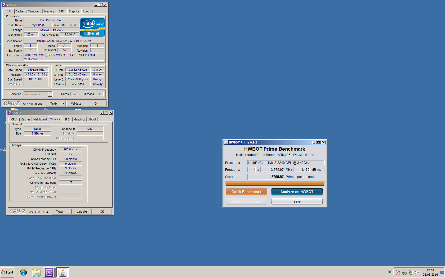The width and height of the screenshot is (445, 278).
Task: Click Core Voltage value 1.248 V
Action: point(70,35)
